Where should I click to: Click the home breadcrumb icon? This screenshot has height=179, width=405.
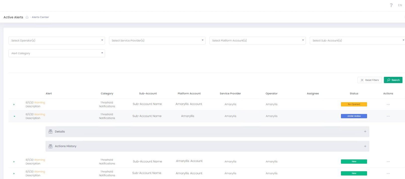point(27,17)
